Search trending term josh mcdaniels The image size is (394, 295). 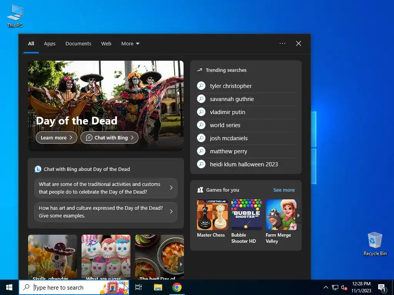[246, 138]
